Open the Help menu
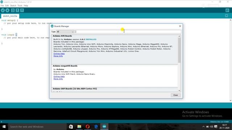The height and width of the screenshot is (130, 232). [26, 6]
